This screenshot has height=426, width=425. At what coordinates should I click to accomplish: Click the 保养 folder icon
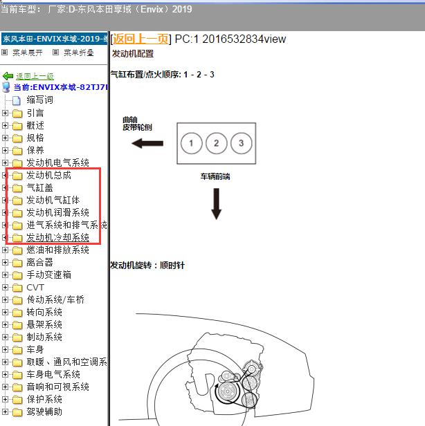pos(17,151)
